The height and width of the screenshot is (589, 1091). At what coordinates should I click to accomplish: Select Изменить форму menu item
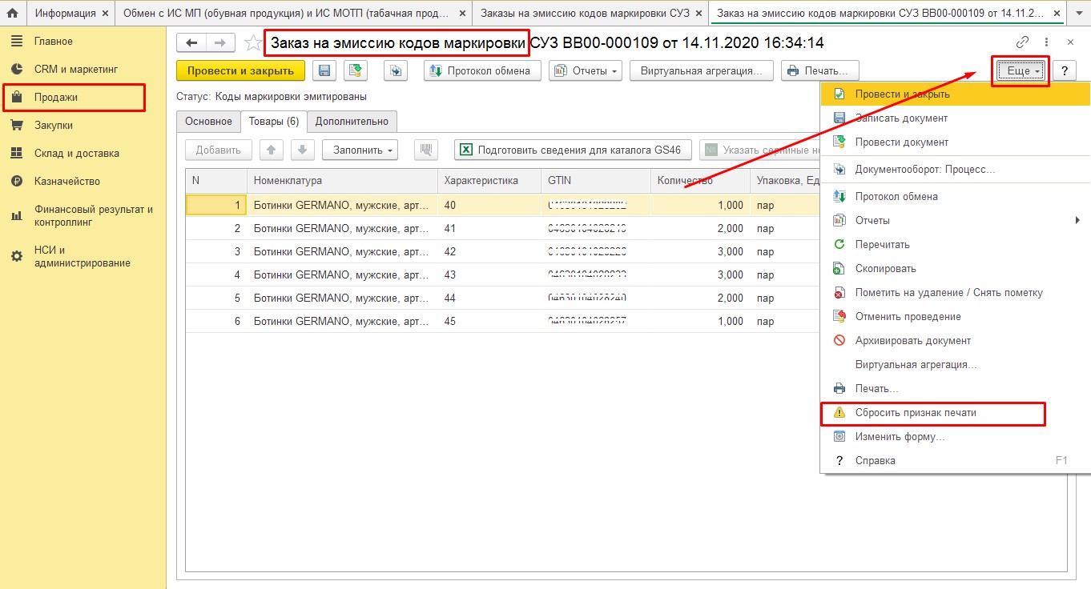click(955, 436)
